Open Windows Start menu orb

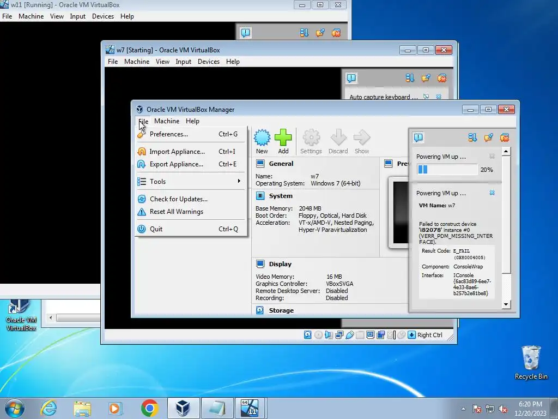pos(15,408)
